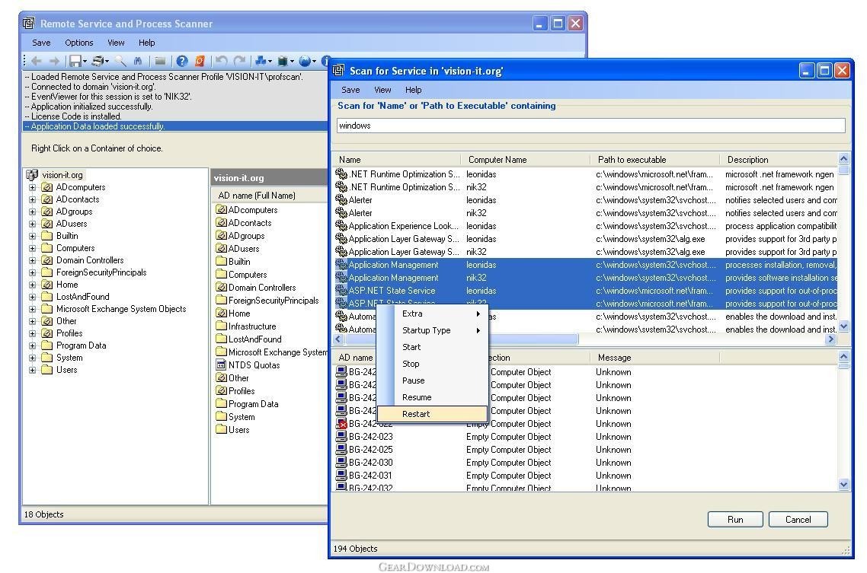Viewport: 867px width, 573px height.
Task: Click the service icon of the Alerter leonidas row
Action: click(341, 200)
